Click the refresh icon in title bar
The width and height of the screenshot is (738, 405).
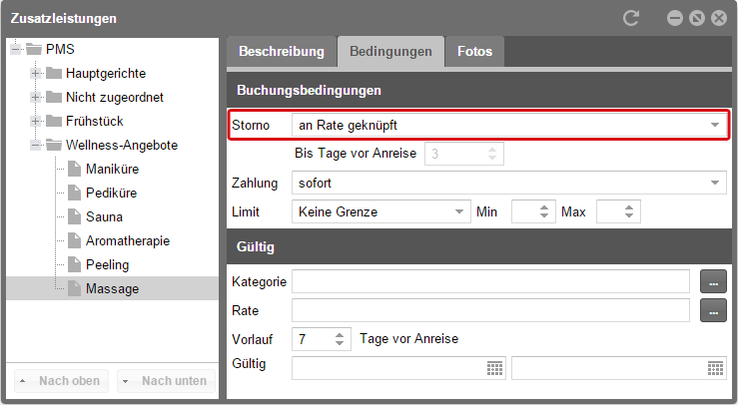pyautogui.click(x=631, y=18)
